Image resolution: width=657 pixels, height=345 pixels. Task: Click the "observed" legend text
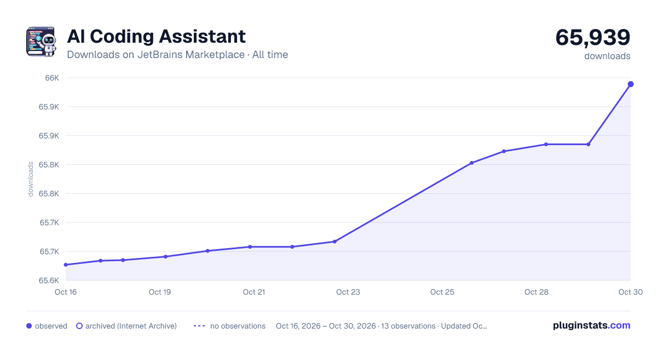51,326
